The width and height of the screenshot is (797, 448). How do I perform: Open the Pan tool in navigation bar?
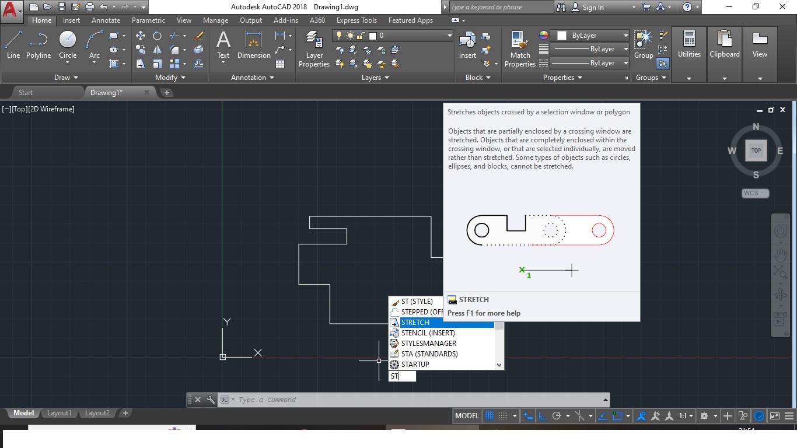781,255
